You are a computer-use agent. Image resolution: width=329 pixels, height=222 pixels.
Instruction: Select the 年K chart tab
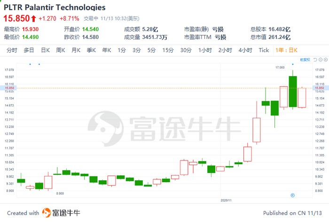(x=107, y=50)
